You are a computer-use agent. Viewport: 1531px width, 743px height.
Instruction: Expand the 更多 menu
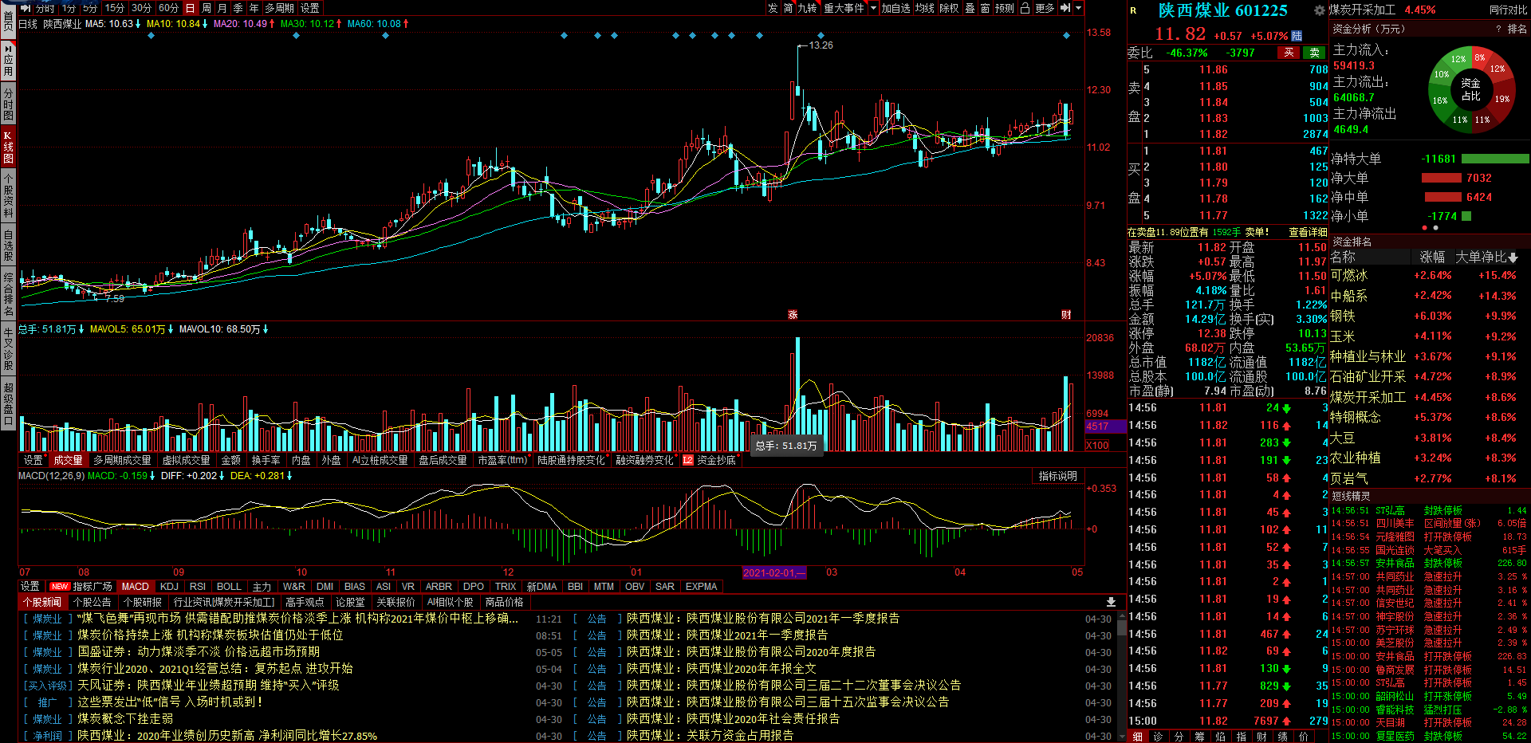tap(1045, 8)
